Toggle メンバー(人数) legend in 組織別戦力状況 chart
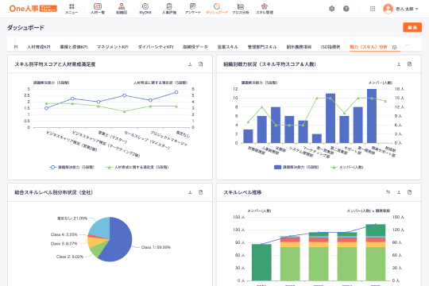 click(x=346, y=167)
